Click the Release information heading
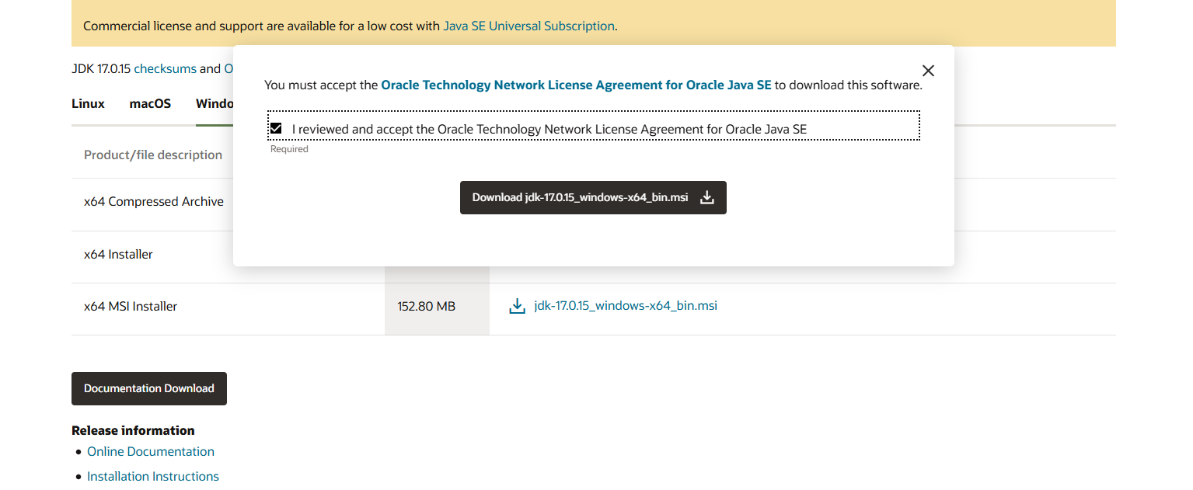Viewport: 1193px width, 490px height. coord(133,430)
